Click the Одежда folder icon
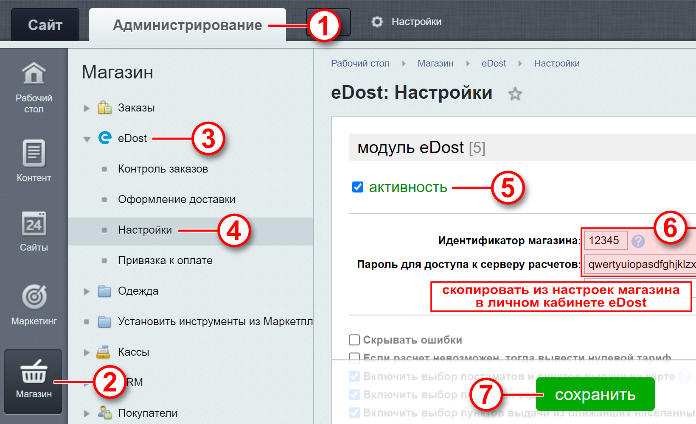Image resolution: width=696 pixels, height=424 pixels. tap(104, 291)
